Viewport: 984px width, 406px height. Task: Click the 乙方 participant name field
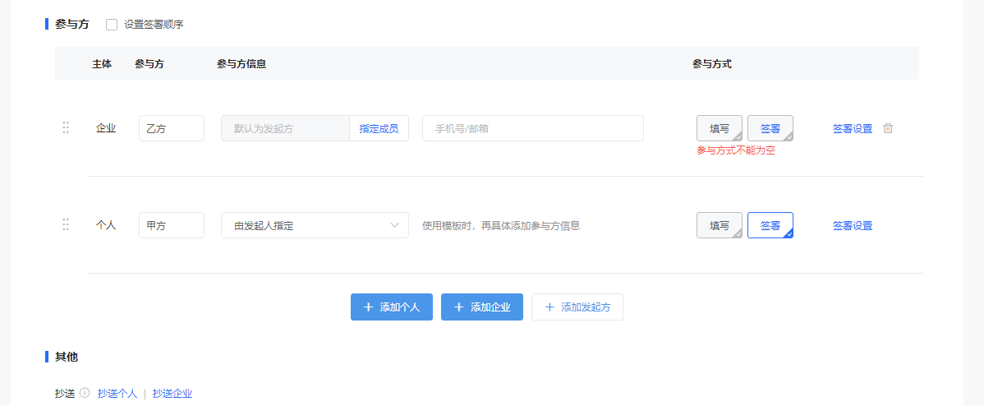[172, 128]
